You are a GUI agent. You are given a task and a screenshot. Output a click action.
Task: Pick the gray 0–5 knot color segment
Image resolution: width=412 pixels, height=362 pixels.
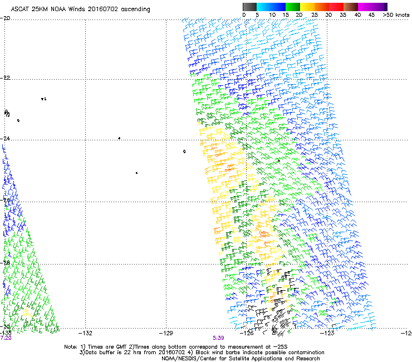coord(249,7)
